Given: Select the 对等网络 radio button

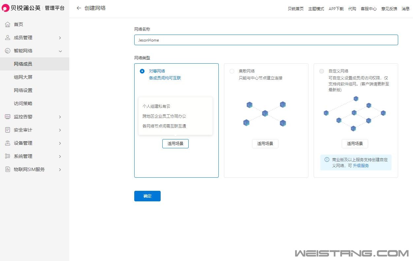Looking at the screenshot, I should (142, 71).
